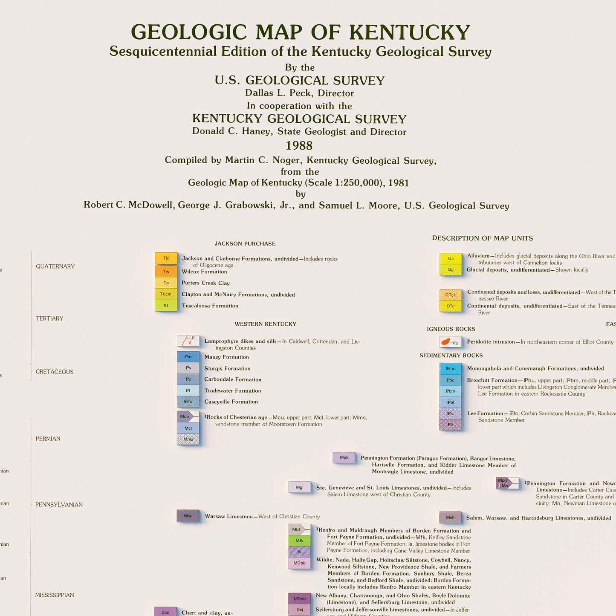Viewport: 616px width, 616px height.
Task: Toggle the Qg glacial deposits unit
Action: pos(451,269)
